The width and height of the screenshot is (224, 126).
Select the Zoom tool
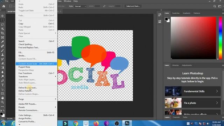click(x=2, y=102)
